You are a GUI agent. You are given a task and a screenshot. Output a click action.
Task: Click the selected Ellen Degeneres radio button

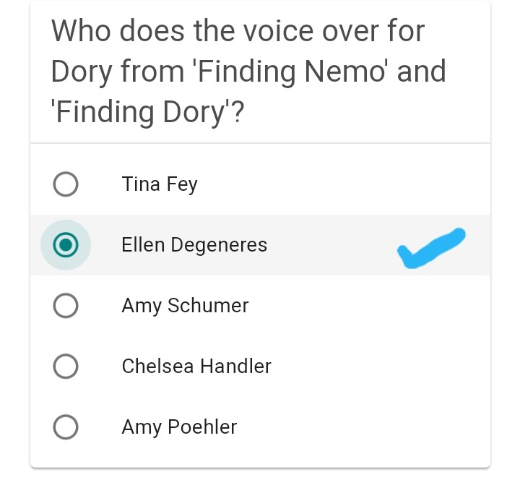click(66, 245)
